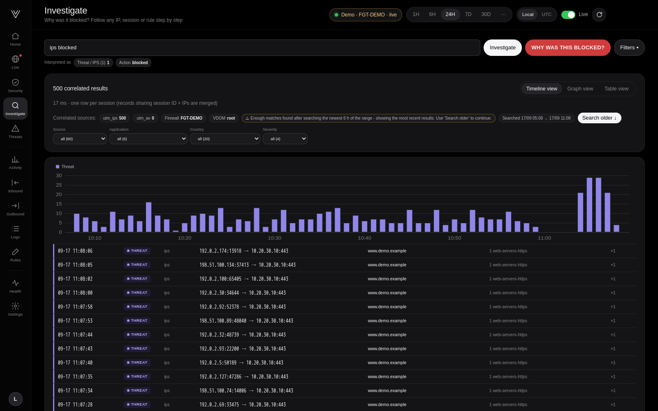Go to the Live globe icon
The image size is (658, 411).
tap(15, 62)
